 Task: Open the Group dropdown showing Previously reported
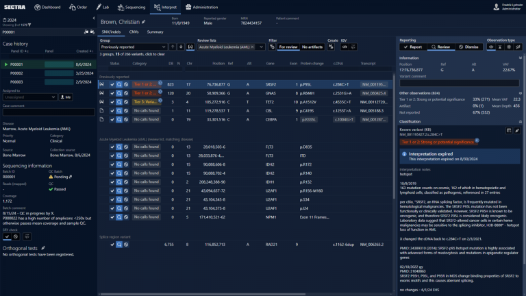tap(128, 47)
